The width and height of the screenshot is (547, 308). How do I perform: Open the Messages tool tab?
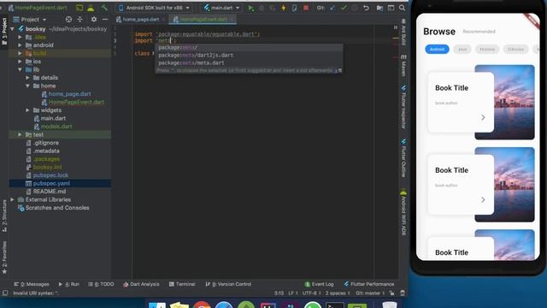[32, 284]
